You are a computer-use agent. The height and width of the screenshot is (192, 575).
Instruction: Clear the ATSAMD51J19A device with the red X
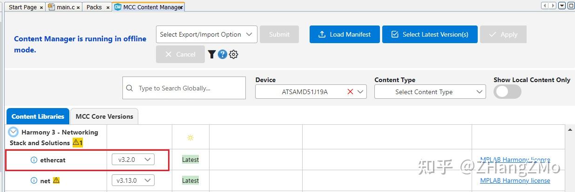[350, 92]
